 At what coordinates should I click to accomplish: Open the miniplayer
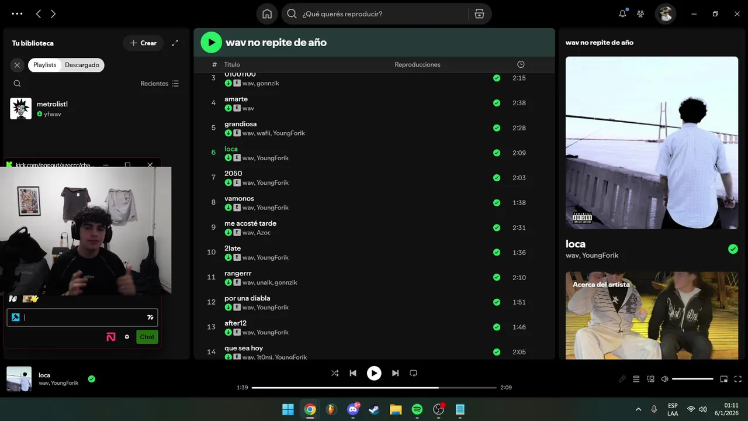(724, 379)
